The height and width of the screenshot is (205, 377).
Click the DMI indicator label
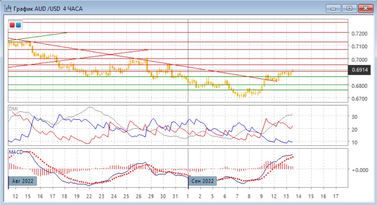[13, 108]
